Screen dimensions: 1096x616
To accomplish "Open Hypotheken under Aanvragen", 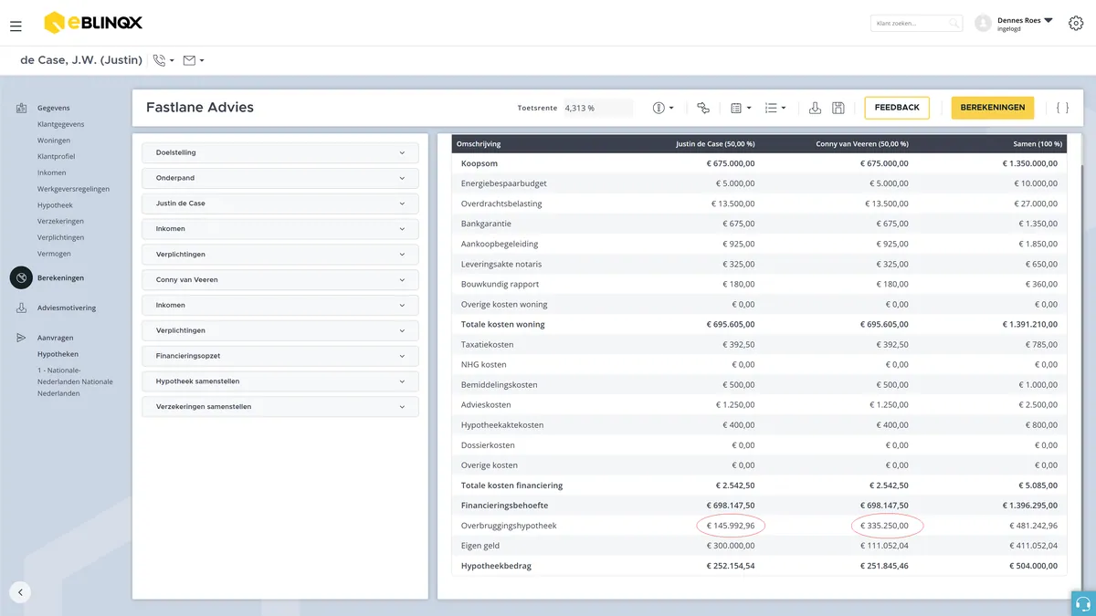I will (58, 354).
